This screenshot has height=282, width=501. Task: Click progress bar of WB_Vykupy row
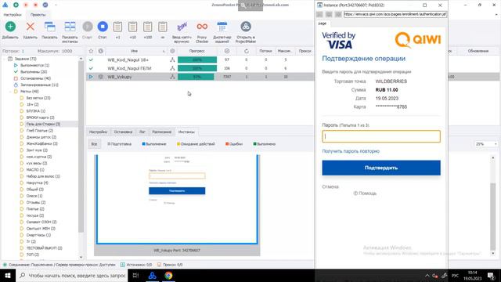click(x=197, y=77)
